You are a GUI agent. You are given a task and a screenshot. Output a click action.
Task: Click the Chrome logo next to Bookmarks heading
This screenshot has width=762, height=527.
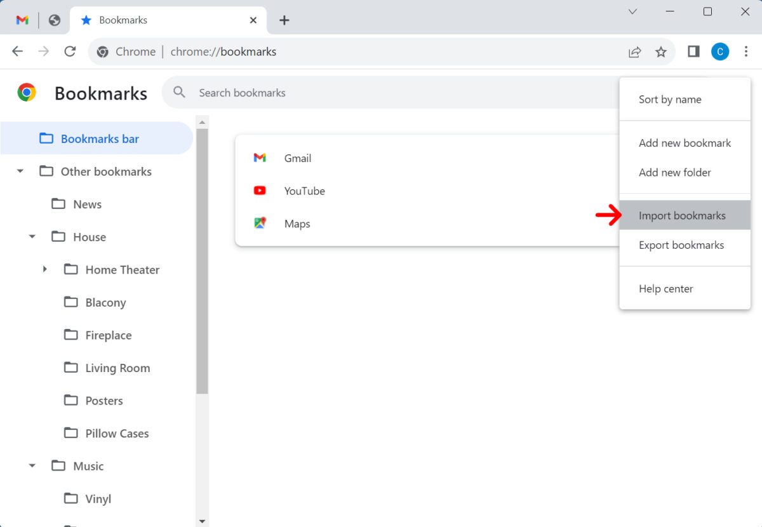coord(25,93)
